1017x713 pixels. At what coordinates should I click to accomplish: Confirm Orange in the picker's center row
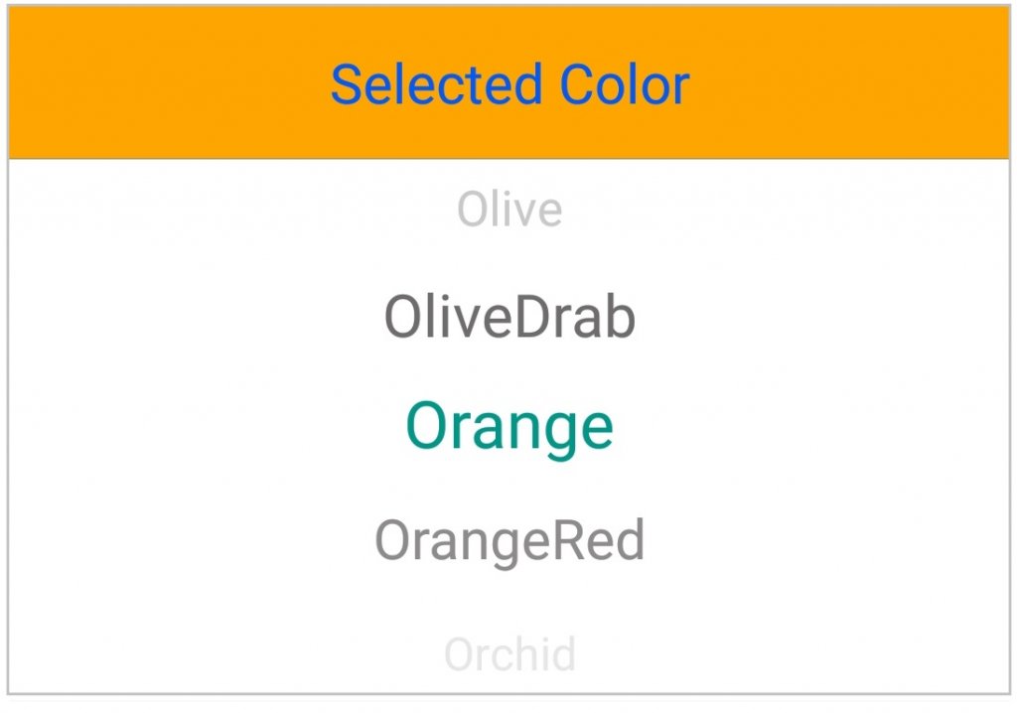(x=509, y=428)
